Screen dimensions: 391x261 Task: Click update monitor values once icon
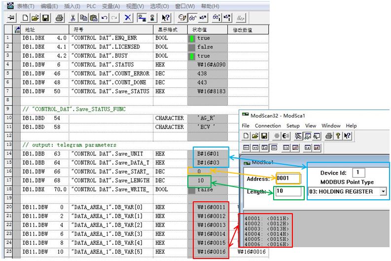pyautogui.click(x=216, y=18)
